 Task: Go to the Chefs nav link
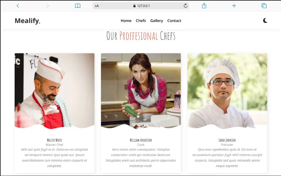141,21
